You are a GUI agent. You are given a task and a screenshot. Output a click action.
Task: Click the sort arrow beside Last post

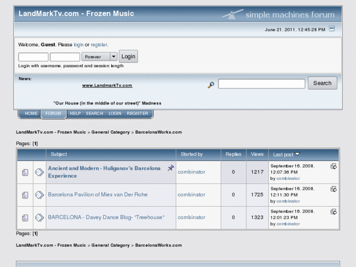coord(297,154)
